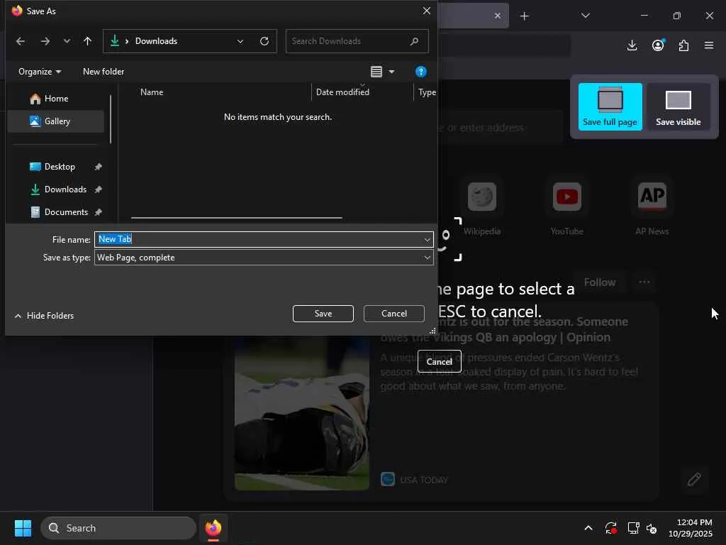Viewport: 726px width, 545px height.
Task: Unpin Documents via its pin icon
Action: tap(98, 212)
